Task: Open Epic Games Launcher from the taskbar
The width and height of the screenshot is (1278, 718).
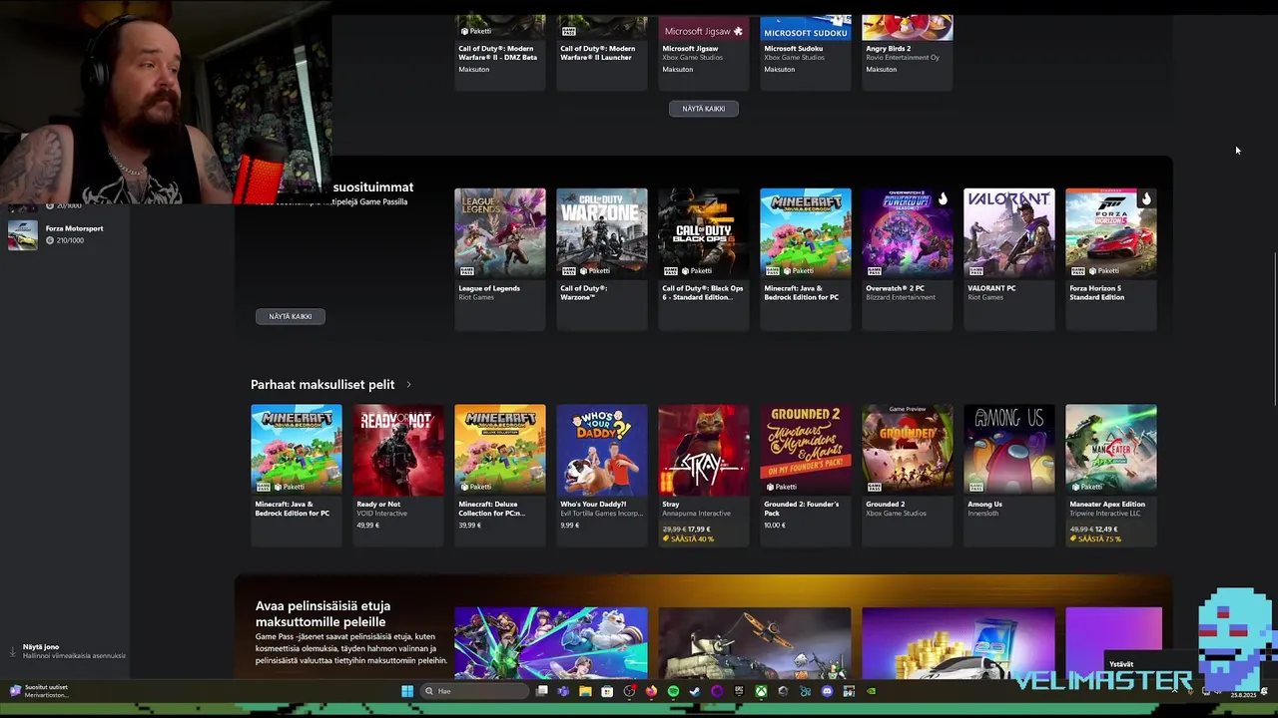Action: tap(739, 691)
